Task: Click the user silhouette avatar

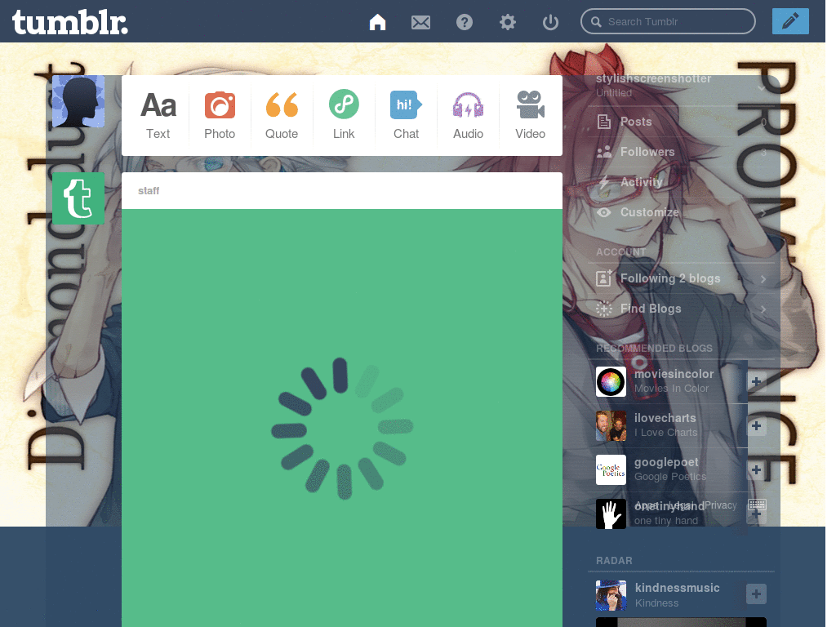Action: tap(78, 101)
